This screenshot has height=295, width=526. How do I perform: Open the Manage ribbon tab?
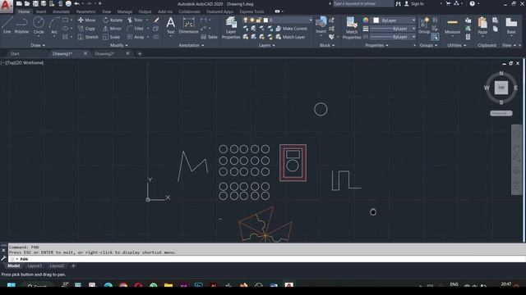125,11
